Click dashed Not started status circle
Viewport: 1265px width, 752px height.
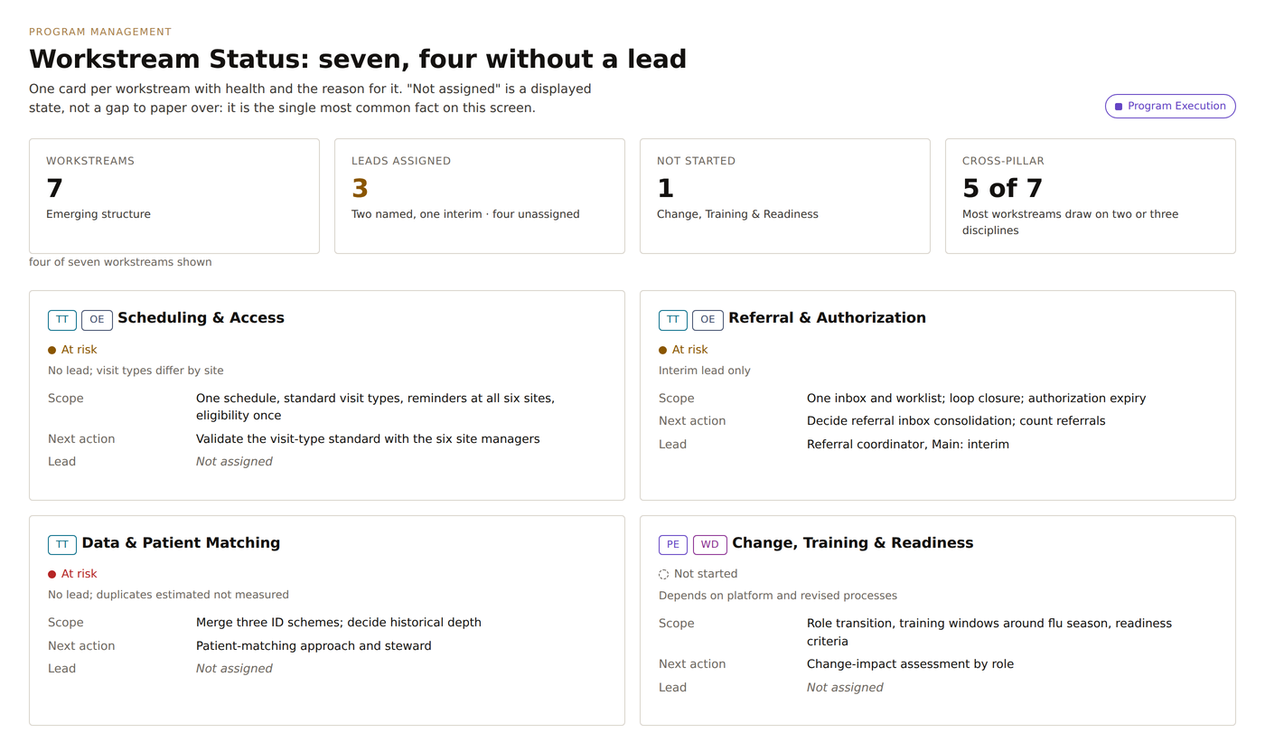[663, 574]
